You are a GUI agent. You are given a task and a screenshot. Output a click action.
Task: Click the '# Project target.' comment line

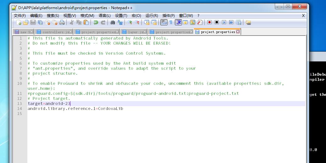point(49,98)
